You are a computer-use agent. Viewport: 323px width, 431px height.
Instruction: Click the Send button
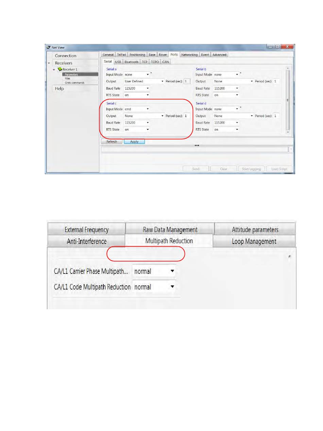tap(196, 169)
